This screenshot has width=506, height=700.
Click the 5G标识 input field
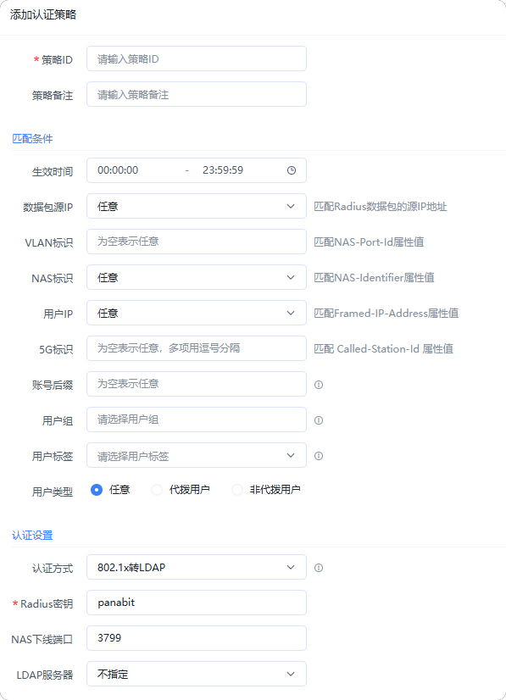(197, 348)
